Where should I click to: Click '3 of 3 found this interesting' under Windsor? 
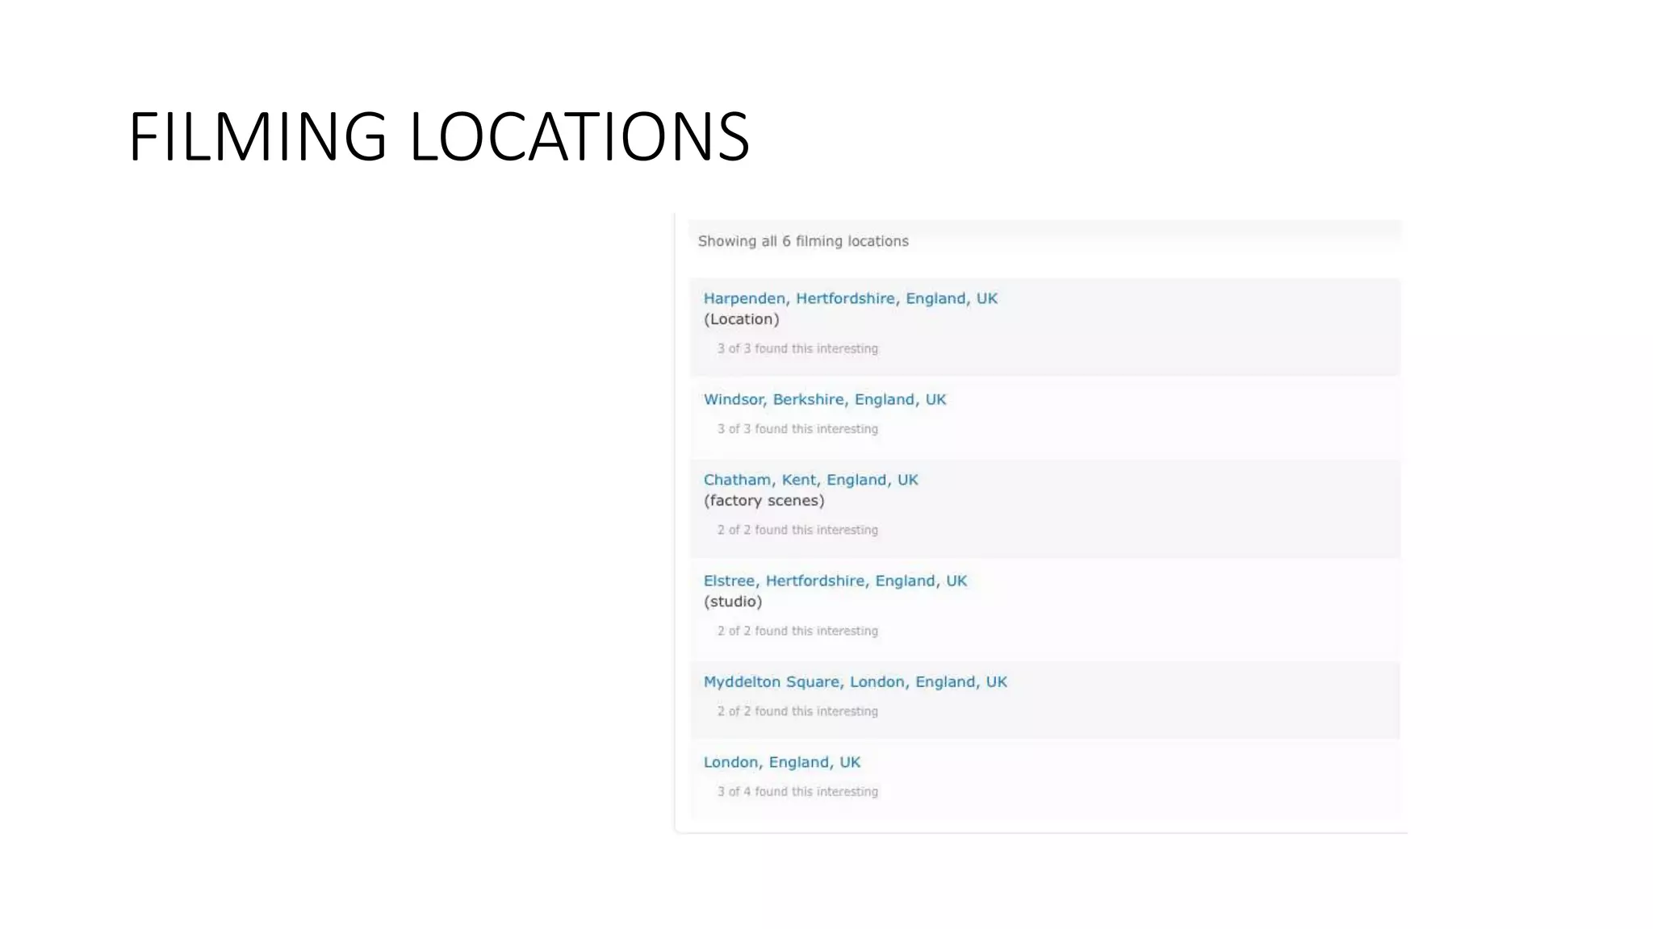[797, 429]
